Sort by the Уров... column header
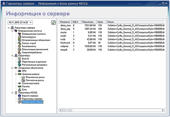 (x=101, y=22)
